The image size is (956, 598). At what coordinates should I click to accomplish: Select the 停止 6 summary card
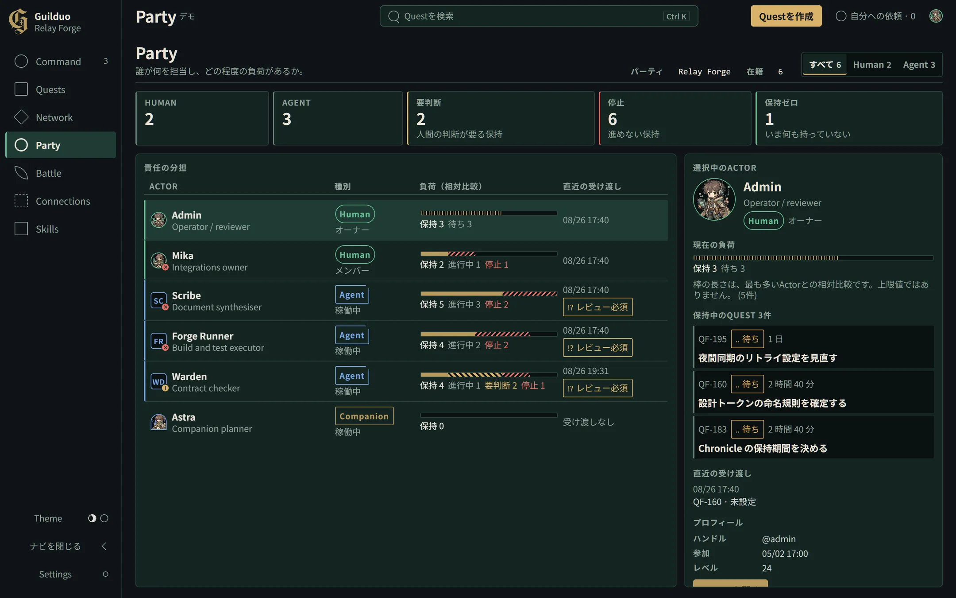(x=675, y=118)
